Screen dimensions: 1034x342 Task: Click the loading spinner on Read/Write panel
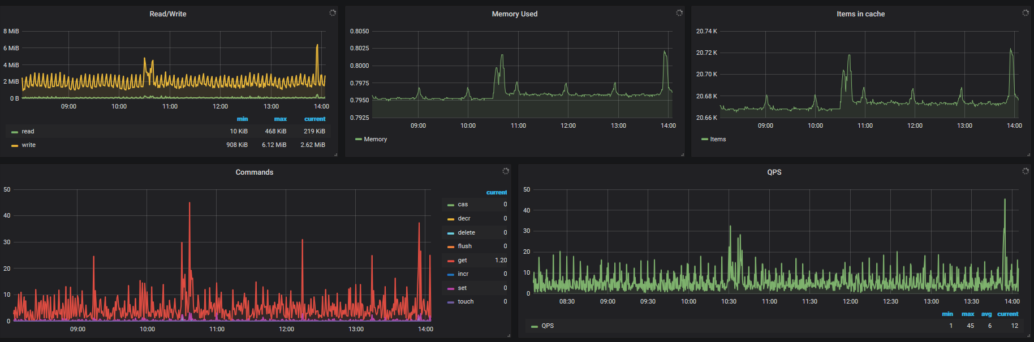coord(333,12)
